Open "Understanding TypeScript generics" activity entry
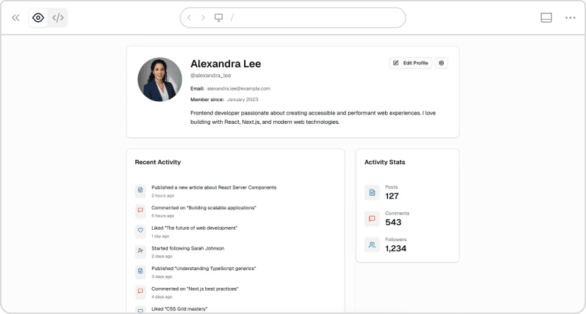 pos(203,269)
